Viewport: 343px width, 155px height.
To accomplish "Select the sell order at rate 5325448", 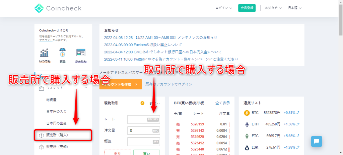I will pos(202,150).
